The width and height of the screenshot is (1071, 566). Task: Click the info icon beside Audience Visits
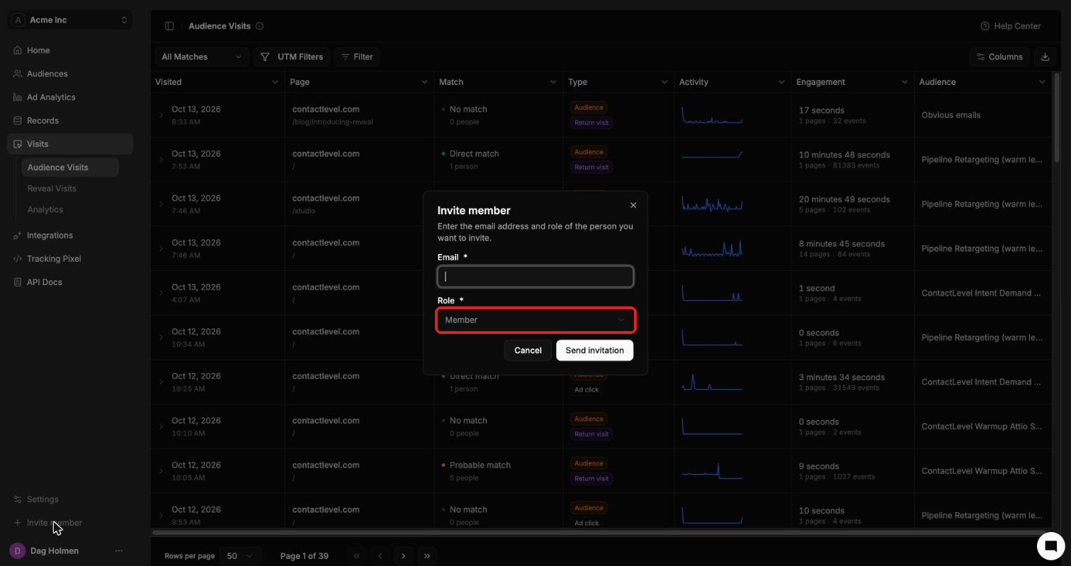pyautogui.click(x=259, y=26)
